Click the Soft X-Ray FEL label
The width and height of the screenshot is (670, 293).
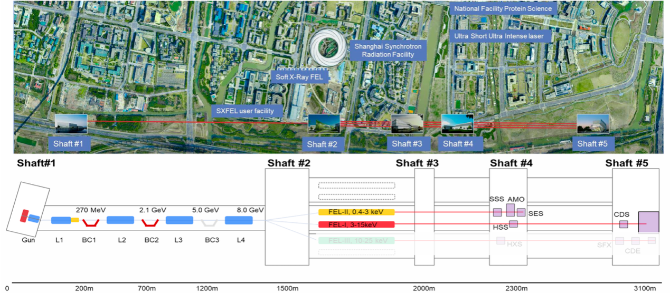(299, 76)
